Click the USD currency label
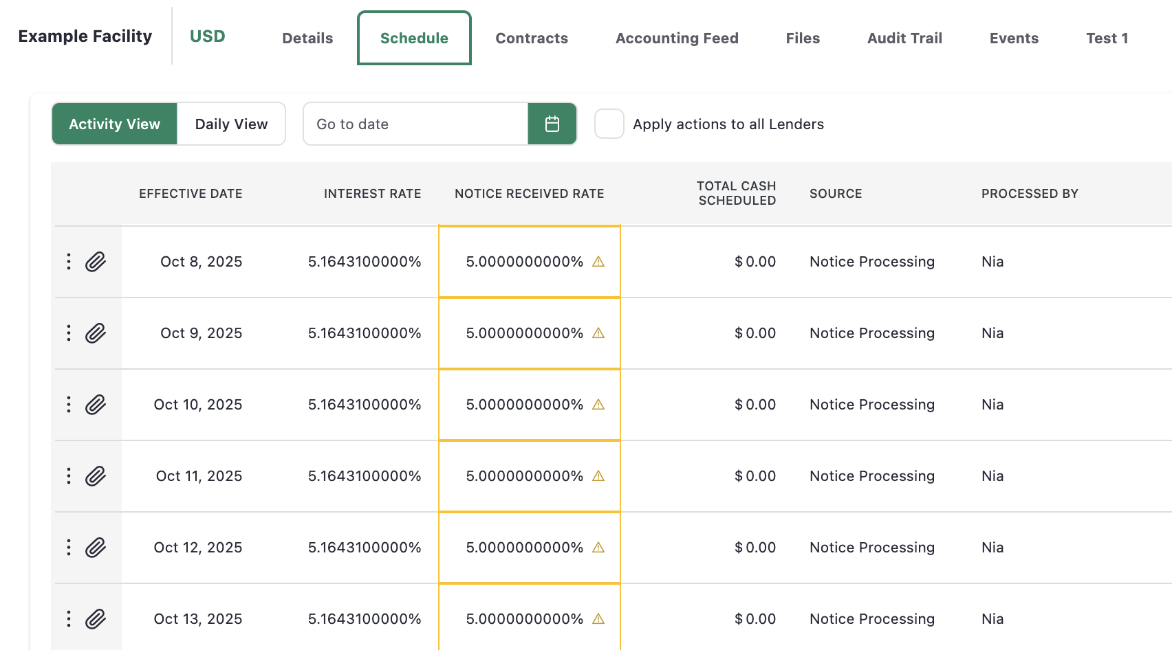The width and height of the screenshot is (1172, 650). [x=207, y=36]
